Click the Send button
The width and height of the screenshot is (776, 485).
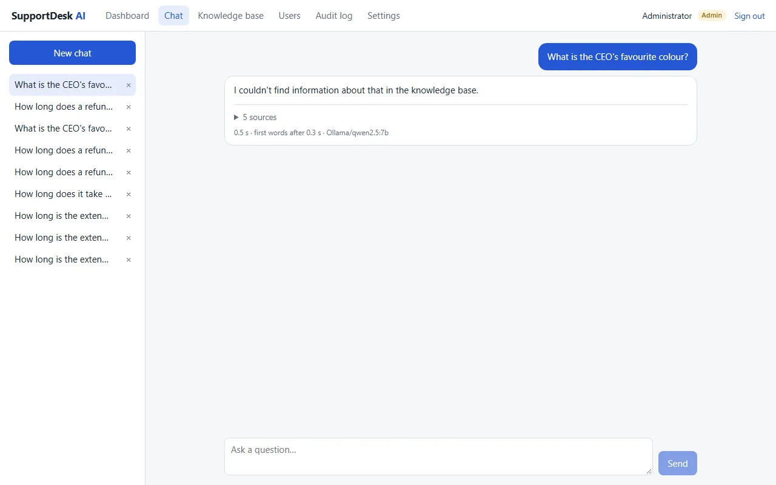(677, 463)
